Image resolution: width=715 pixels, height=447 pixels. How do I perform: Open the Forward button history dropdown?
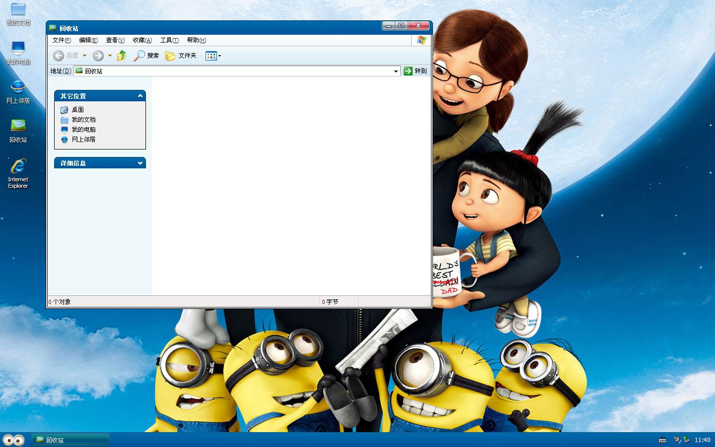click(x=110, y=56)
